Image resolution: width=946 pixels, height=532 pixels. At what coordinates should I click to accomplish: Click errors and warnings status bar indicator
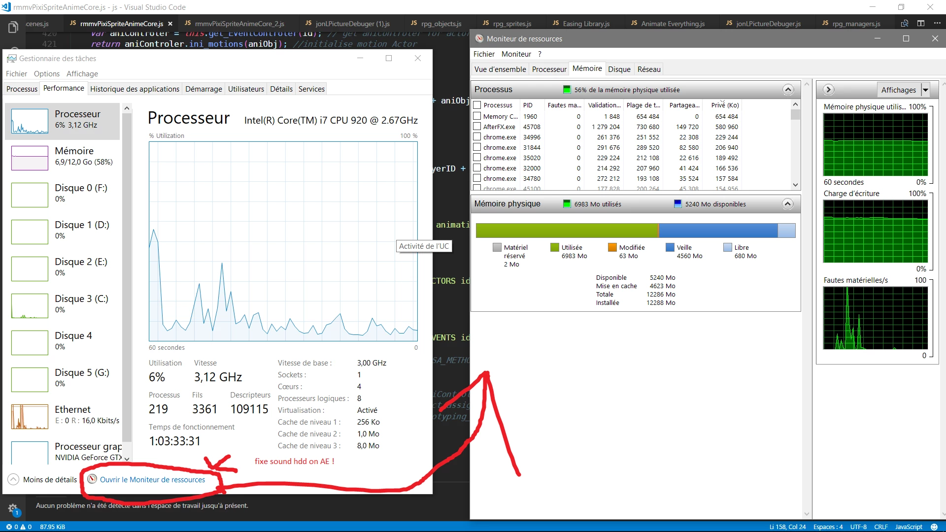point(19,527)
